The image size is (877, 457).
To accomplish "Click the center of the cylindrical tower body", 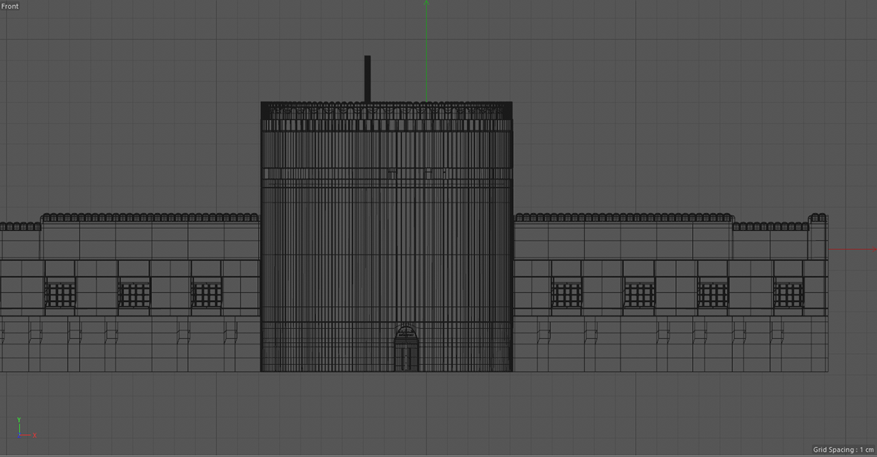I will click(386, 241).
